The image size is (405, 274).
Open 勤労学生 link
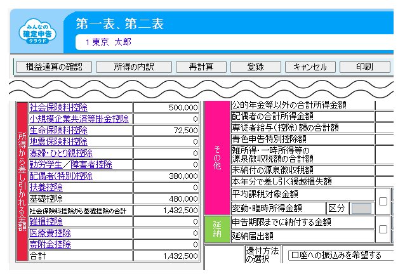(x=46, y=164)
